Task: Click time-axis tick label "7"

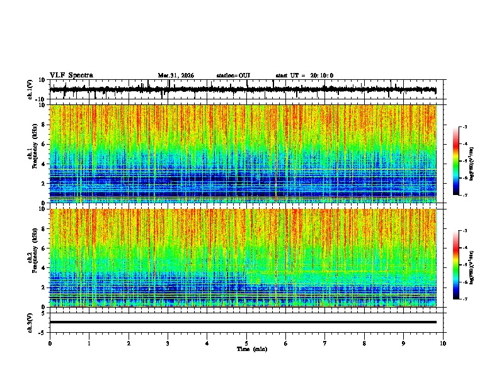Action: point(325,343)
